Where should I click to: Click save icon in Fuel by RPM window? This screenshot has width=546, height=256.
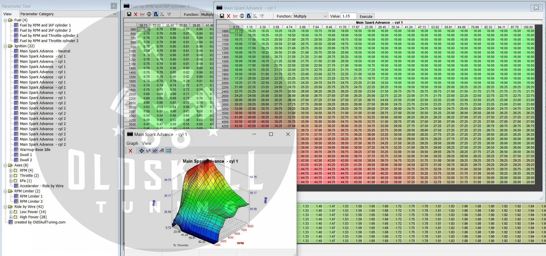point(129,14)
